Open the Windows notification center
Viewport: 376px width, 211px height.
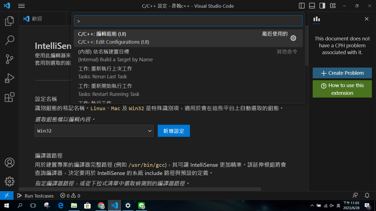pos(367,205)
